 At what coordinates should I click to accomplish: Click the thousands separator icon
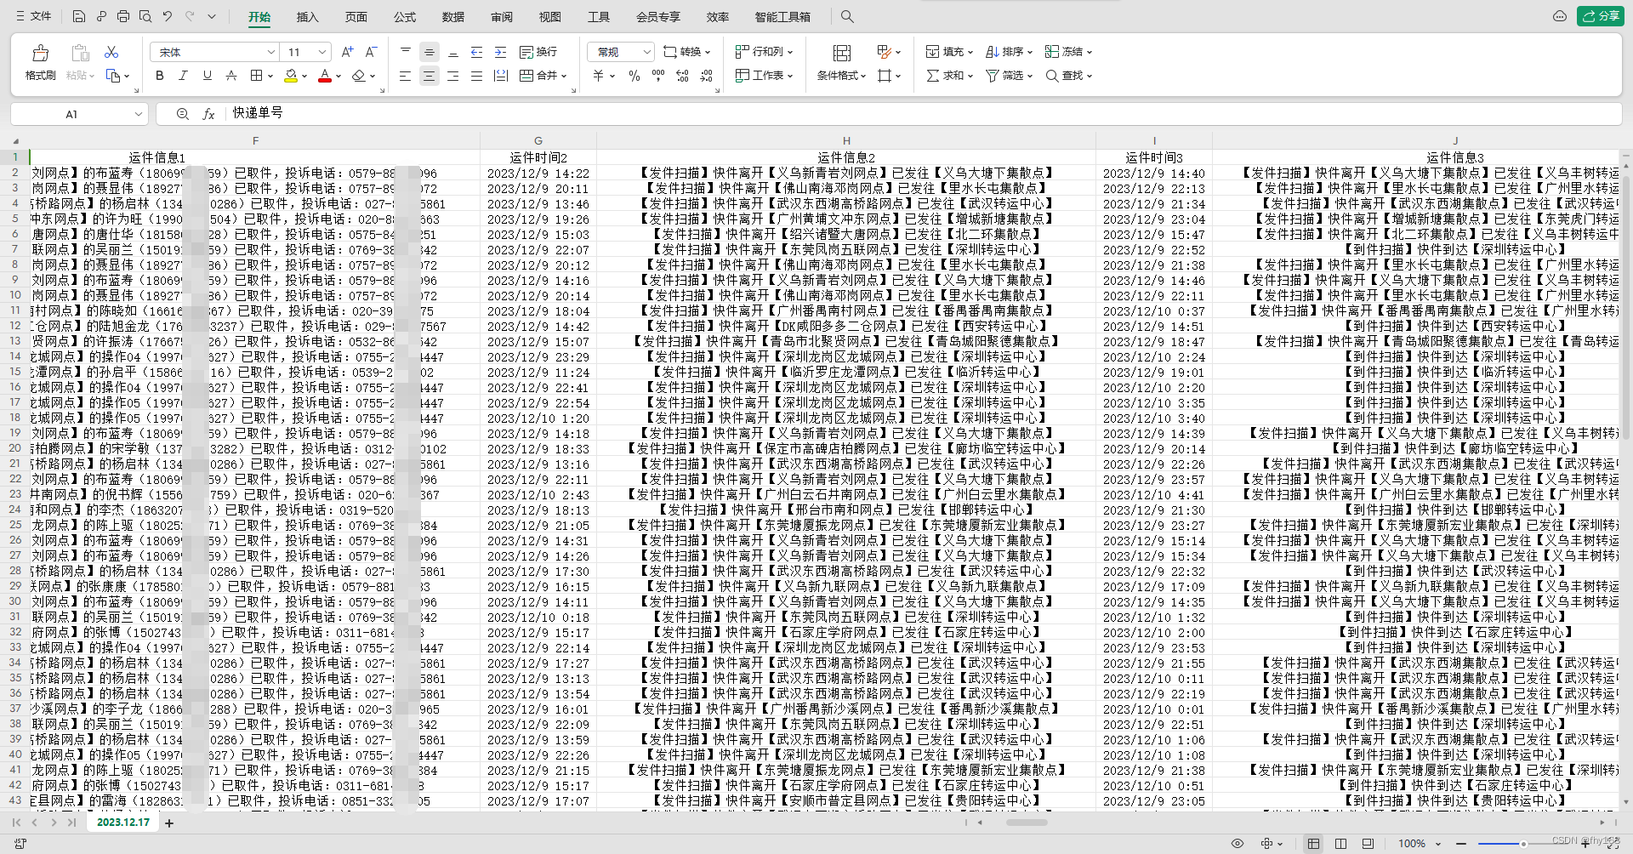pyautogui.click(x=657, y=76)
